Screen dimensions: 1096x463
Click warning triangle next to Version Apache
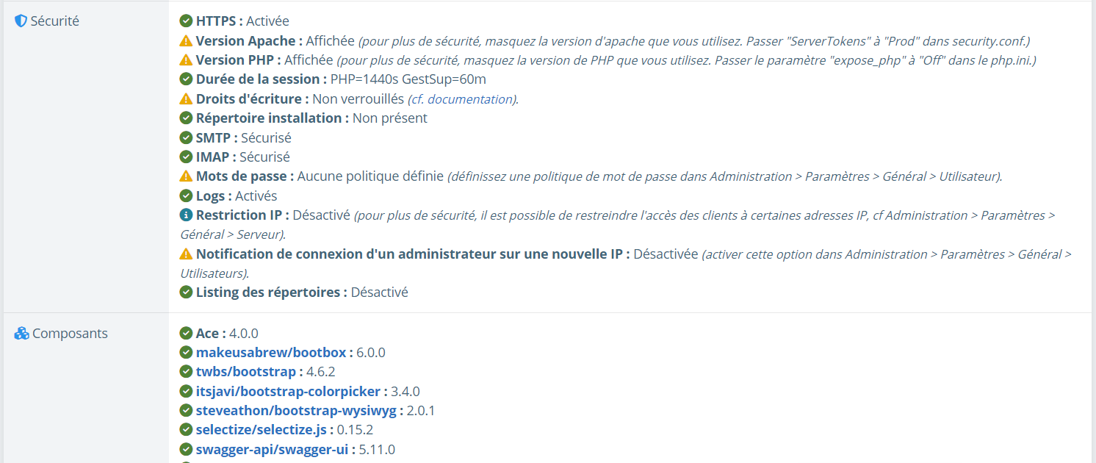187,41
